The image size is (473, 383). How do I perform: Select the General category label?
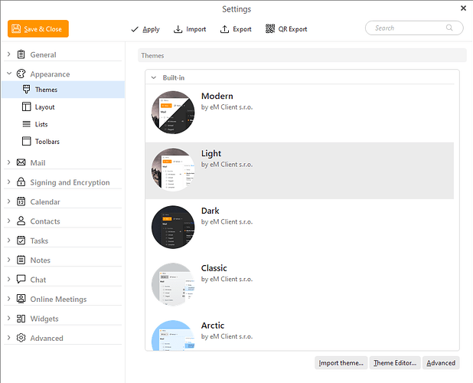pyautogui.click(x=43, y=54)
